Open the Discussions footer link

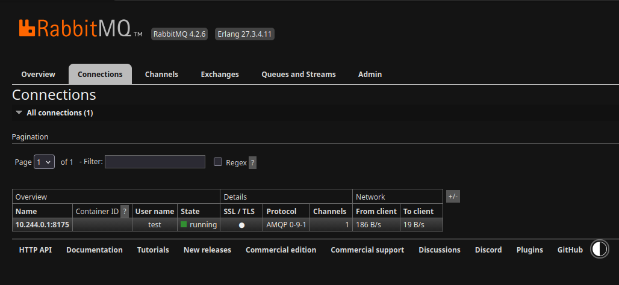coord(440,250)
